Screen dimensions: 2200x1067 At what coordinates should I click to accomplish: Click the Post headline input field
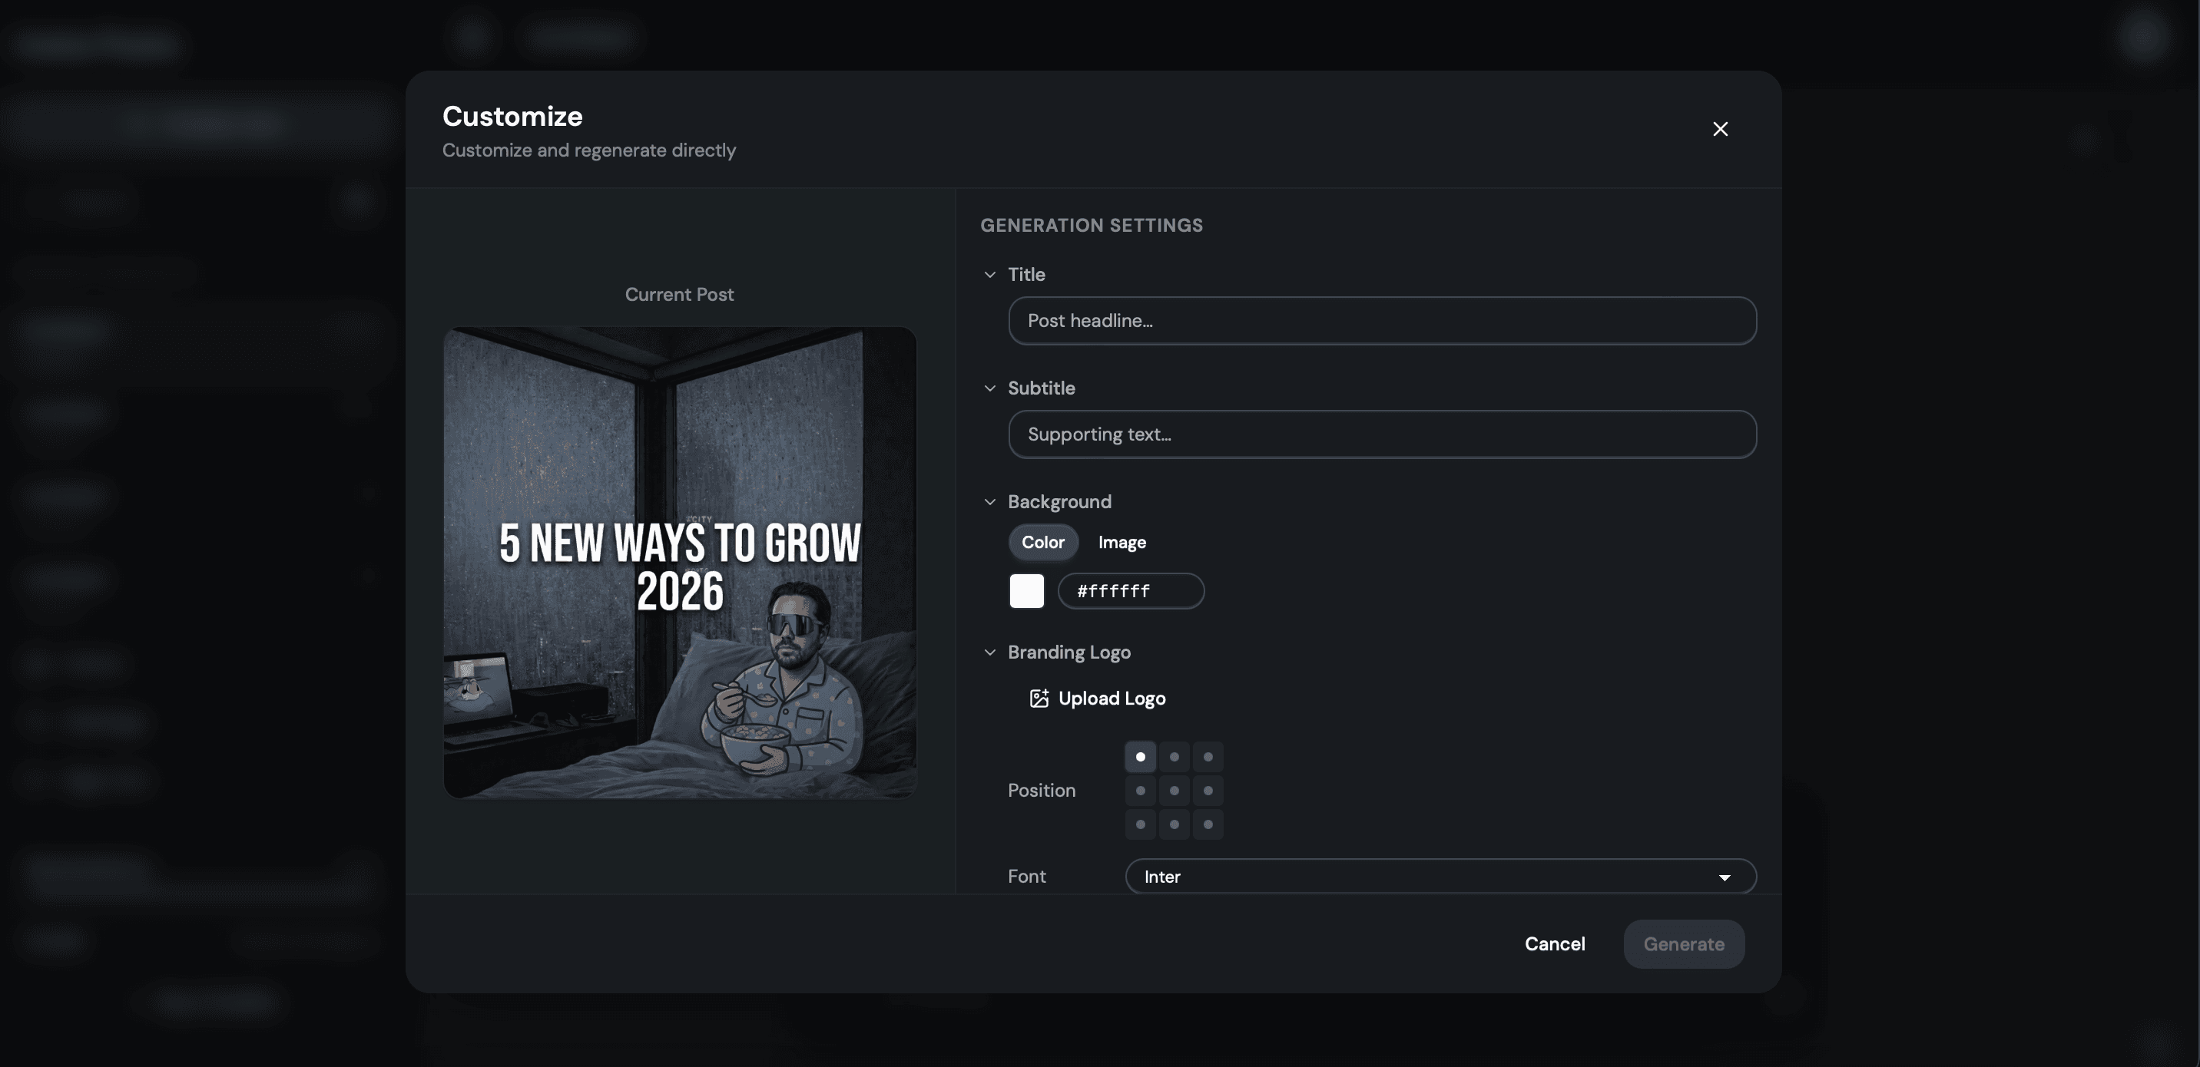click(1382, 321)
